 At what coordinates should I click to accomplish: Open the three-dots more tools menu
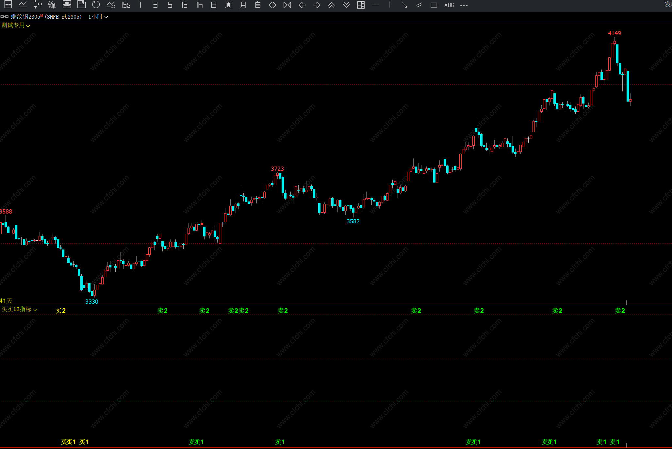(464, 5)
